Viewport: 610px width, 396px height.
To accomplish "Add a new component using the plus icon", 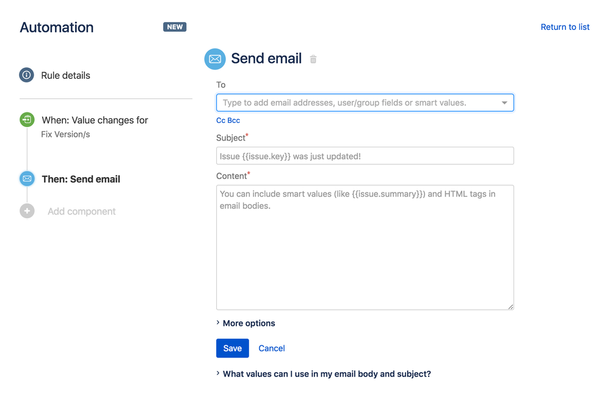I will pos(26,211).
